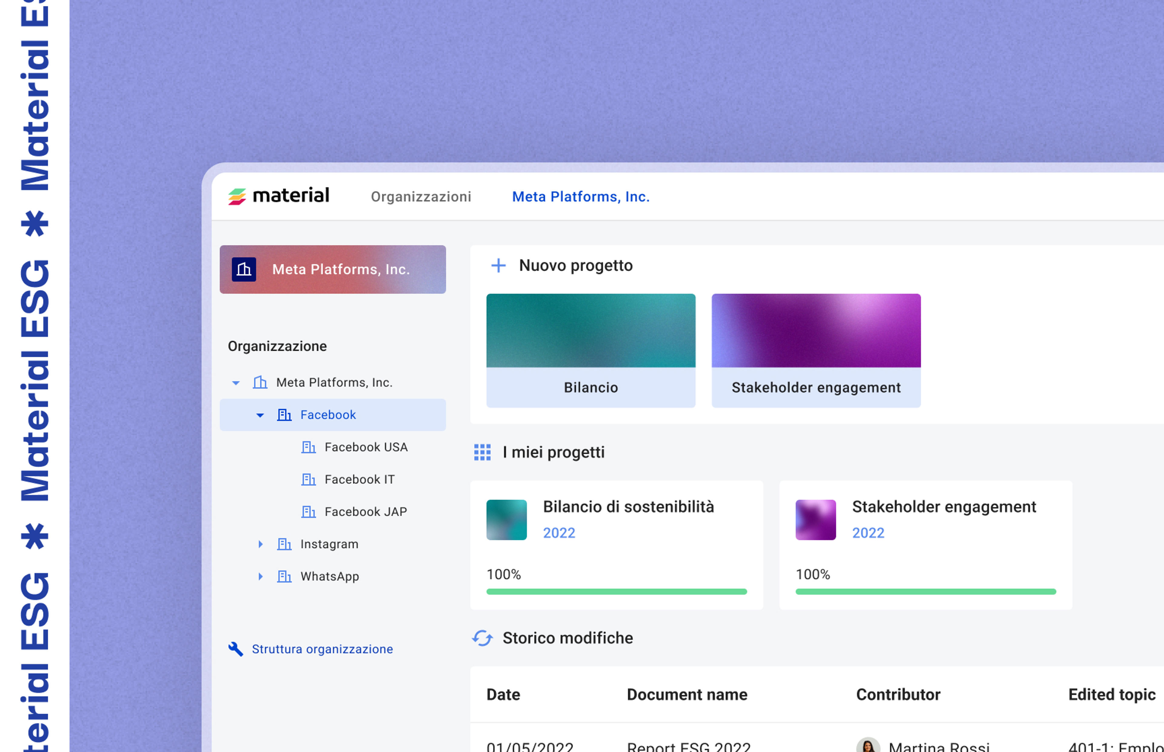Choose the Bilancio project template card
The image size is (1164, 752).
click(590, 351)
